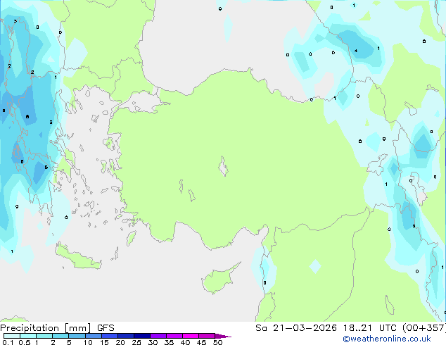Click the '35' legend scale label
Image resolution: width=446 pixels, height=345 pixels.
(169, 342)
